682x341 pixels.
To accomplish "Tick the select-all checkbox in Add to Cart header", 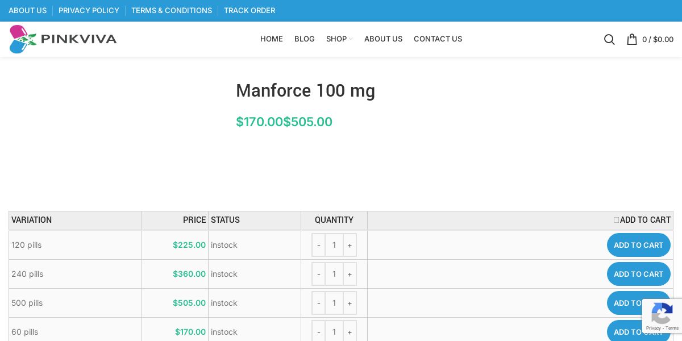I will [x=616, y=220].
